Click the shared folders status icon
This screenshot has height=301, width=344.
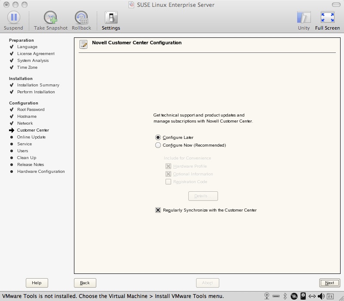[x=330, y=296]
